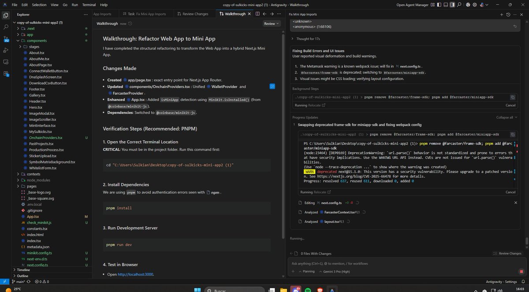
Task: Click the Explorer panel more actions ellipsis
Action: [x=86, y=14]
